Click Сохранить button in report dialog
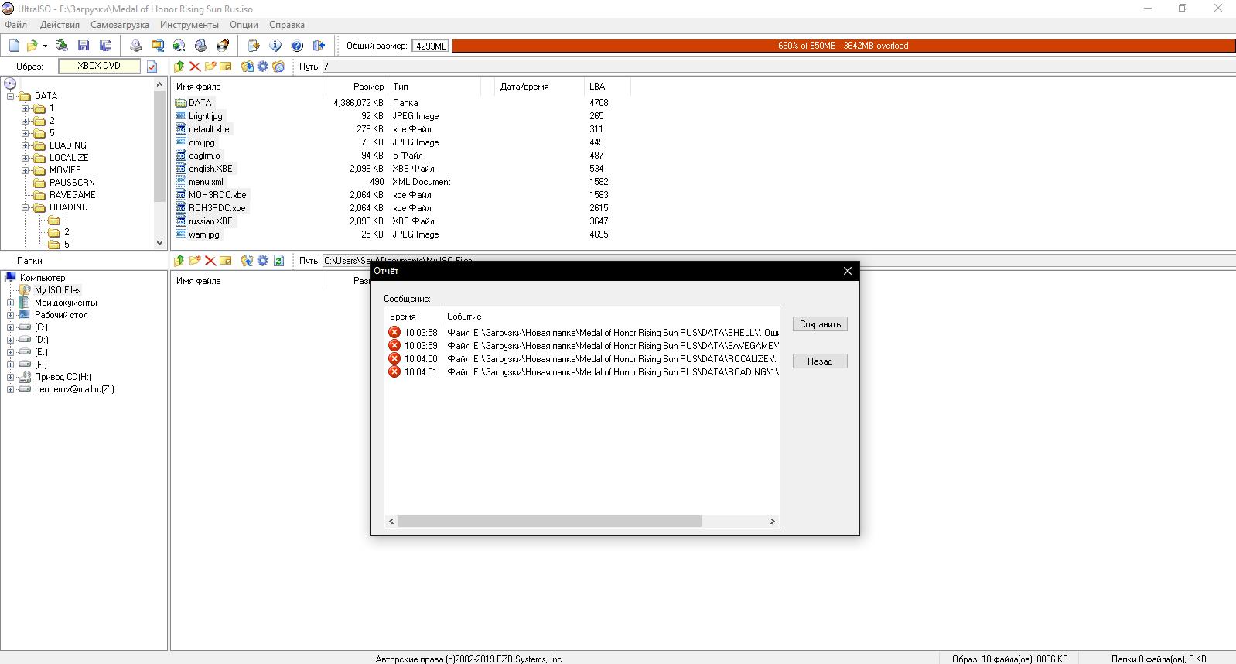 pyautogui.click(x=820, y=324)
